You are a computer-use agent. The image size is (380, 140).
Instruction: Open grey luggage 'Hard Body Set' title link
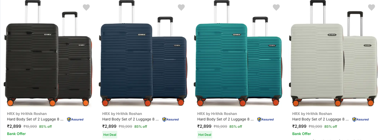pyautogui.click(x=320, y=119)
